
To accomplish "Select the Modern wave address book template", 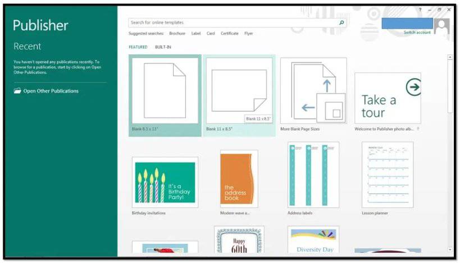I will pos(239,179).
